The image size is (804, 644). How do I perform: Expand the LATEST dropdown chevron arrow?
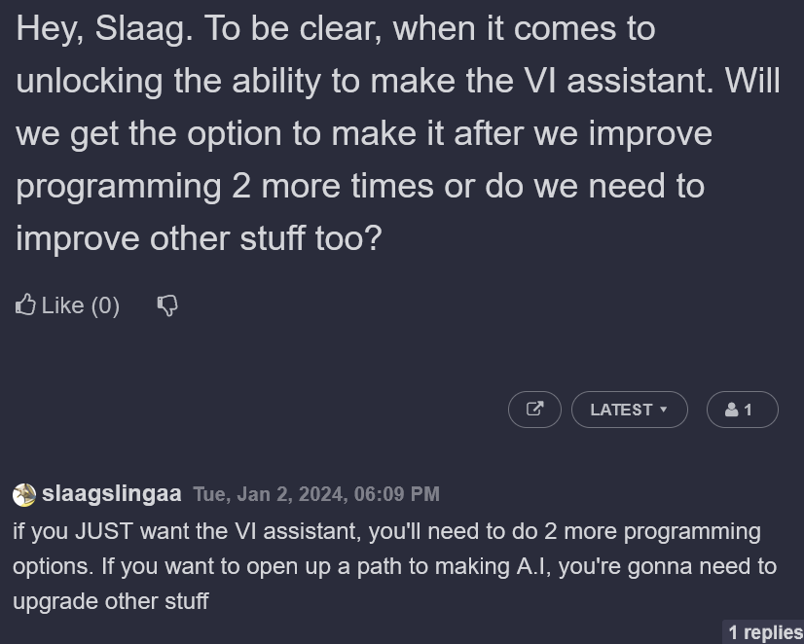pos(663,410)
